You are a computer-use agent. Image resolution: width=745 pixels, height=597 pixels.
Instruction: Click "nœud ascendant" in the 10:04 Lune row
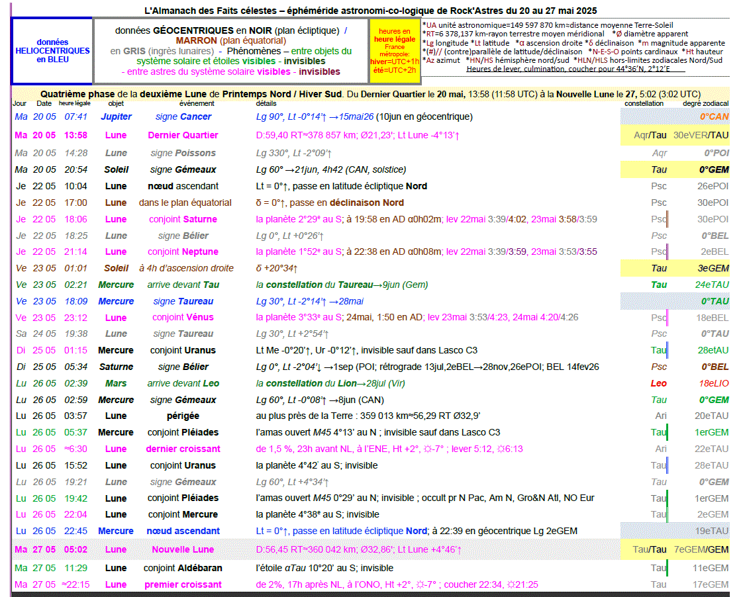pyautogui.click(x=183, y=186)
